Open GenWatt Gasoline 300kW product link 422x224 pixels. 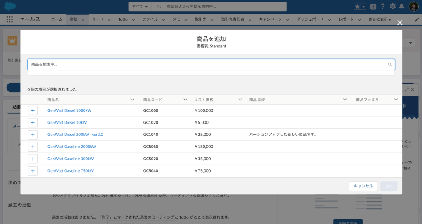(70, 159)
